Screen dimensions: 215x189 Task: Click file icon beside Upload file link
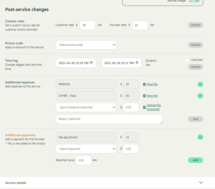(144, 107)
